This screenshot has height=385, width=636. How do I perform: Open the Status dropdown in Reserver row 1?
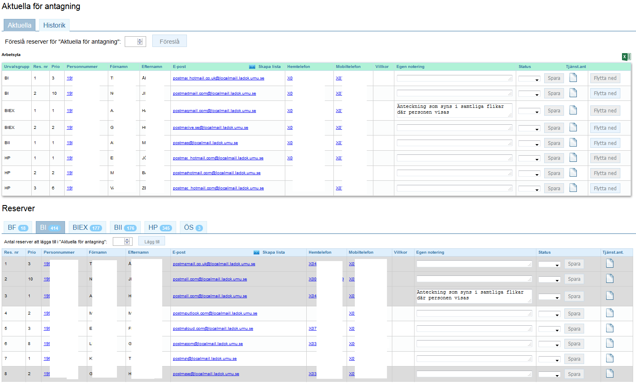pos(549,264)
